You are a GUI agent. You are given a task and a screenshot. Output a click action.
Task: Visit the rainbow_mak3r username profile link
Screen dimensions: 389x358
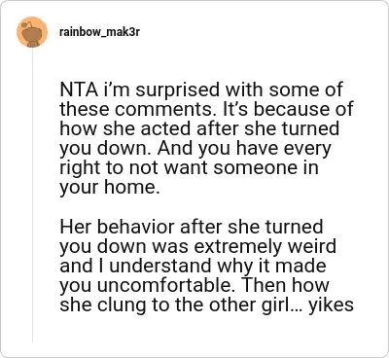99,32
